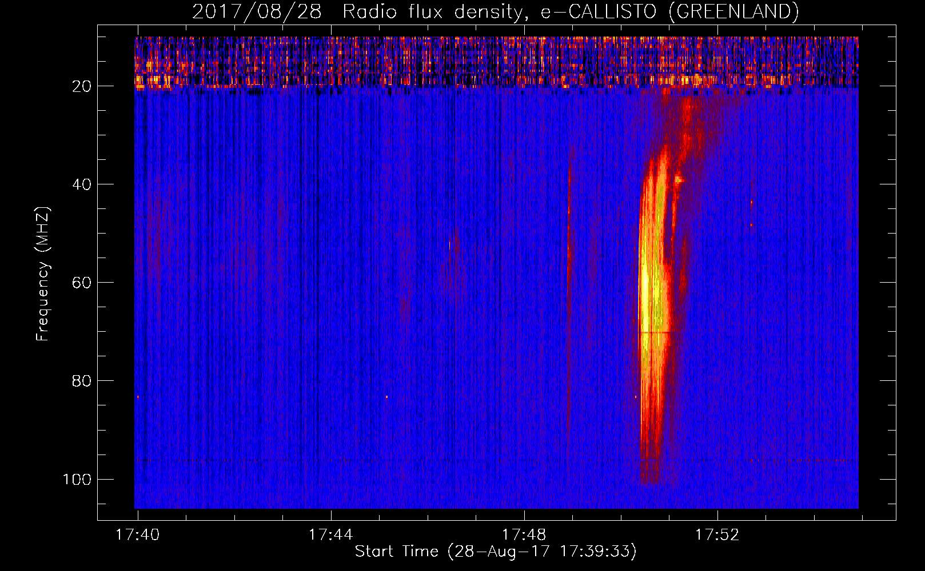This screenshot has height=571, width=925.
Task: Click the 17:48 time tick label
Action: click(524, 535)
